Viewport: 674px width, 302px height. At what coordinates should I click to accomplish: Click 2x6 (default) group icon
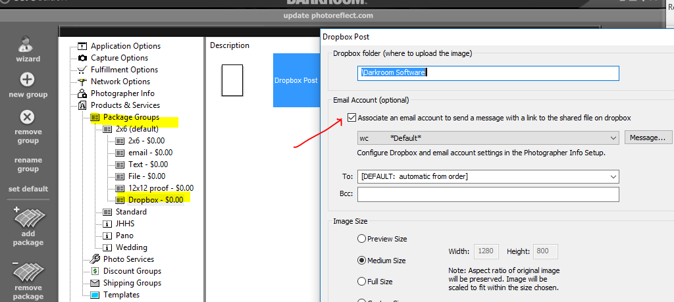click(107, 129)
